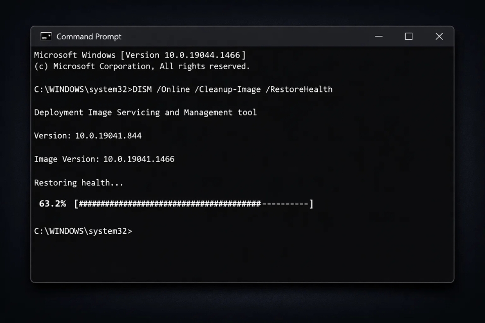Open the console system menu via title bar icon

point(46,36)
